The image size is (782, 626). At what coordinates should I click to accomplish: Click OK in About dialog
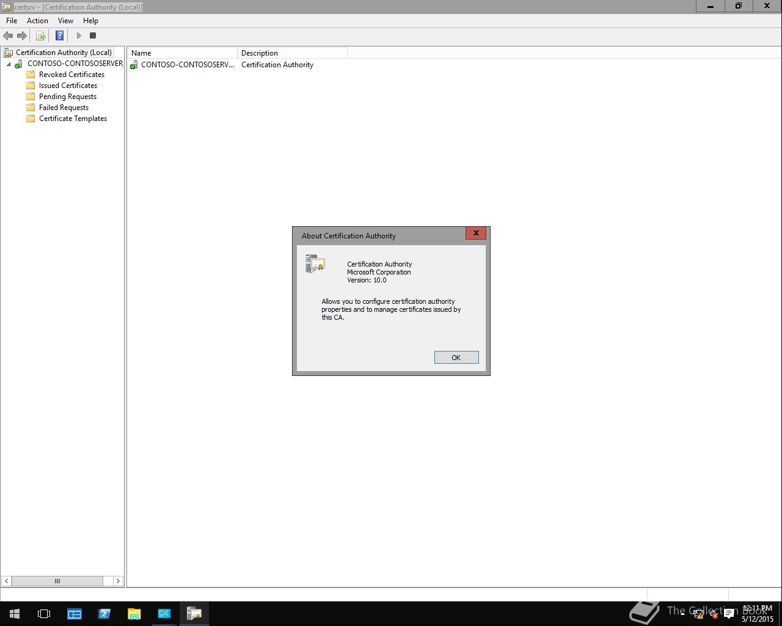(x=456, y=358)
